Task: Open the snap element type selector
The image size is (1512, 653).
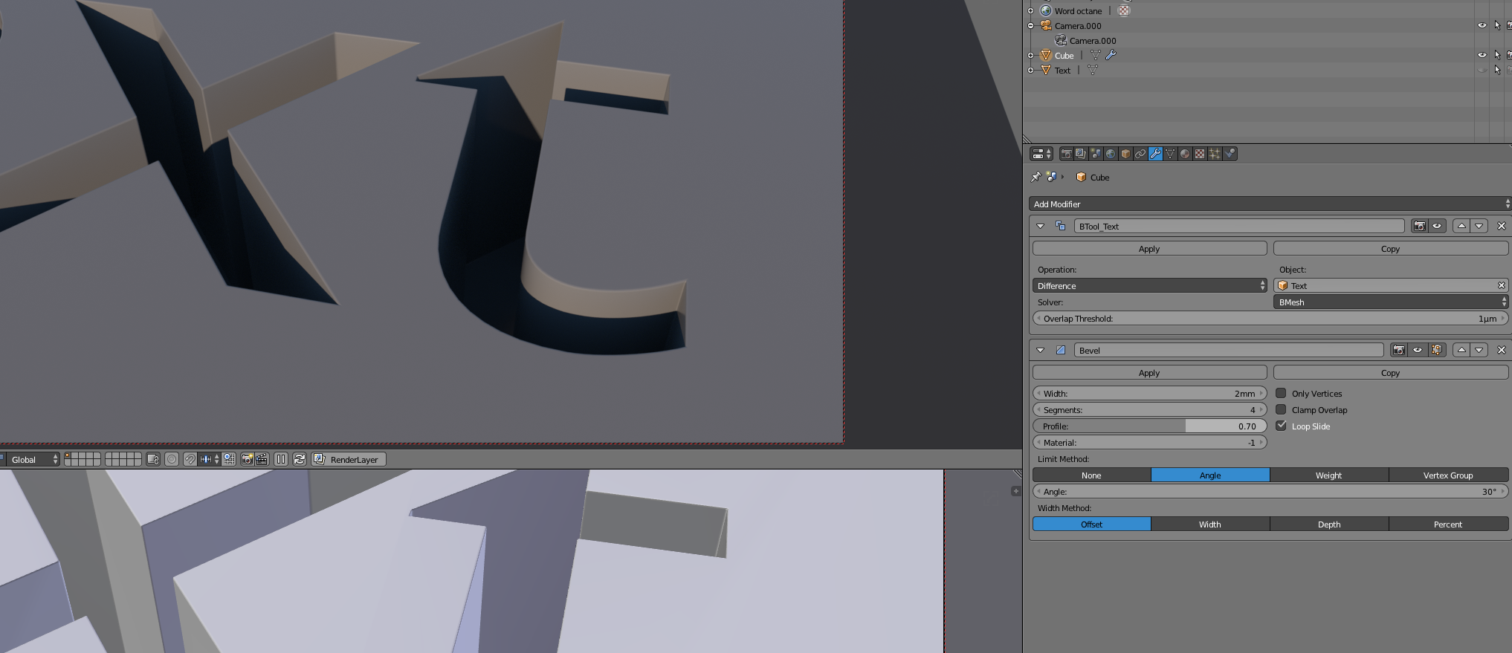Action: [x=210, y=459]
